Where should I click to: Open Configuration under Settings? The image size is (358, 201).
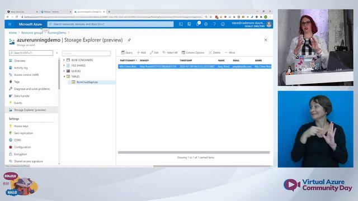22,147
